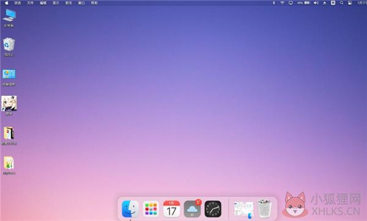The image size is (367, 221).
Task: Open Finder from the dock
Action: click(x=130, y=209)
